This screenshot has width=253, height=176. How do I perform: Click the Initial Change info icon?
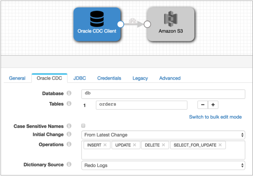69,134
